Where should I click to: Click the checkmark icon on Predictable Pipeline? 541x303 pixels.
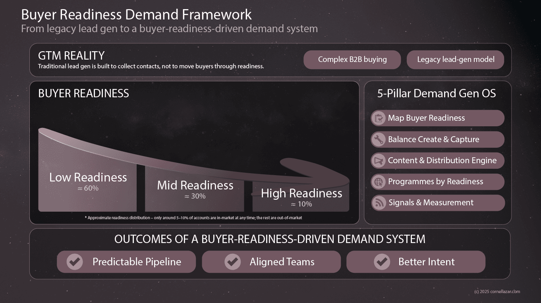coord(74,262)
